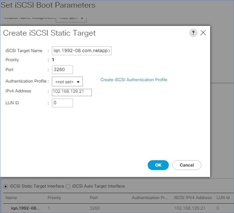Click the LUN Id column header
The height and width of the screenshot is (213, 234).
[x=223, y=198]
